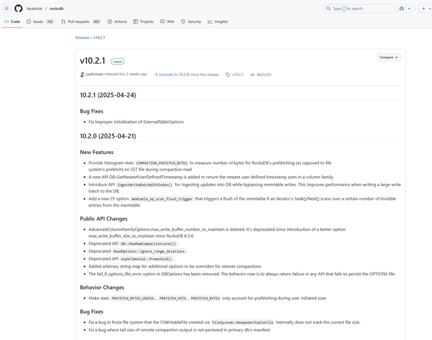Click the jaykorean avatar thumbnail
The image size is (432, 340).
coord(82,74)
